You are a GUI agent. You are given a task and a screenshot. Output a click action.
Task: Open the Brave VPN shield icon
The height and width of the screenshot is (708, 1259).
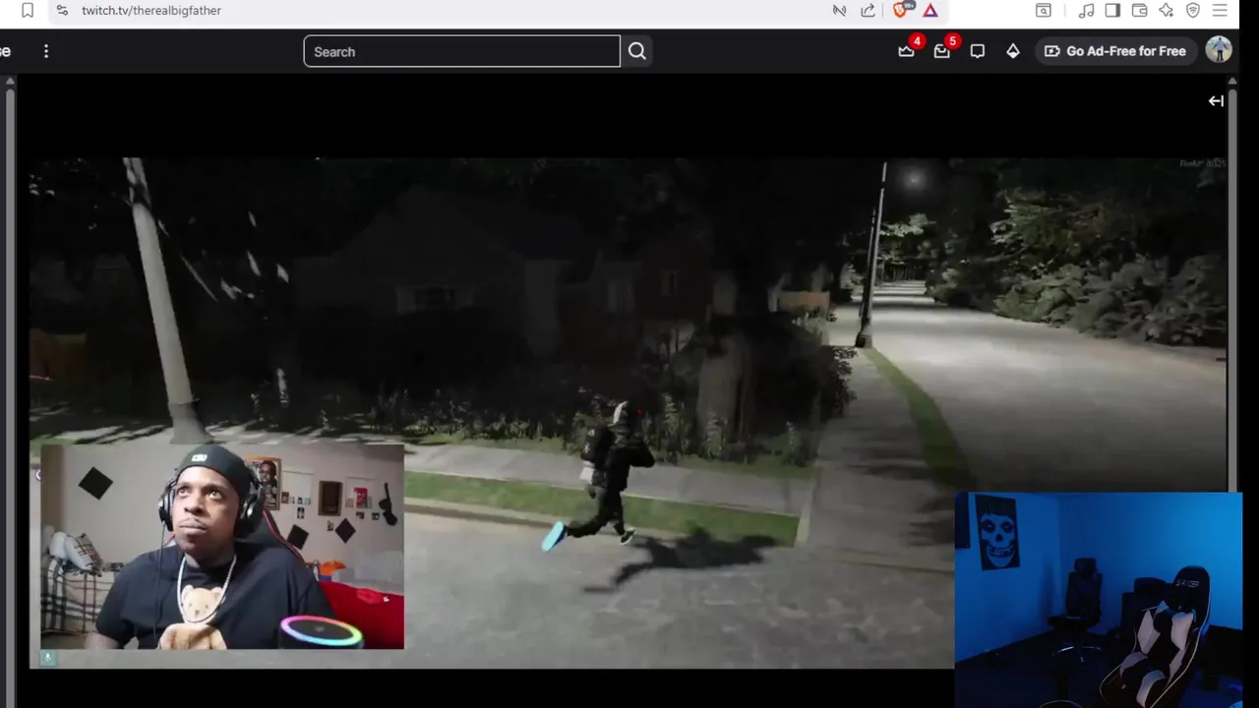[x=1193, y=10]
